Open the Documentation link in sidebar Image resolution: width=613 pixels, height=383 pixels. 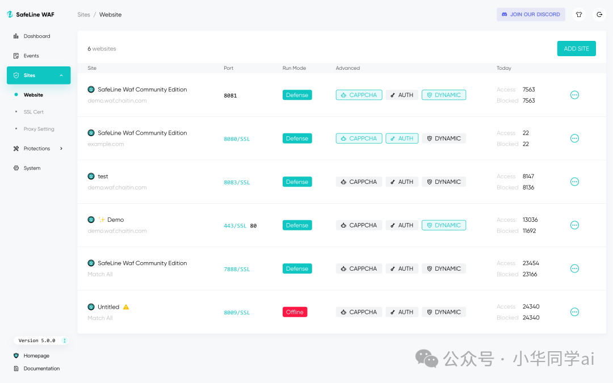pos(41,369)
